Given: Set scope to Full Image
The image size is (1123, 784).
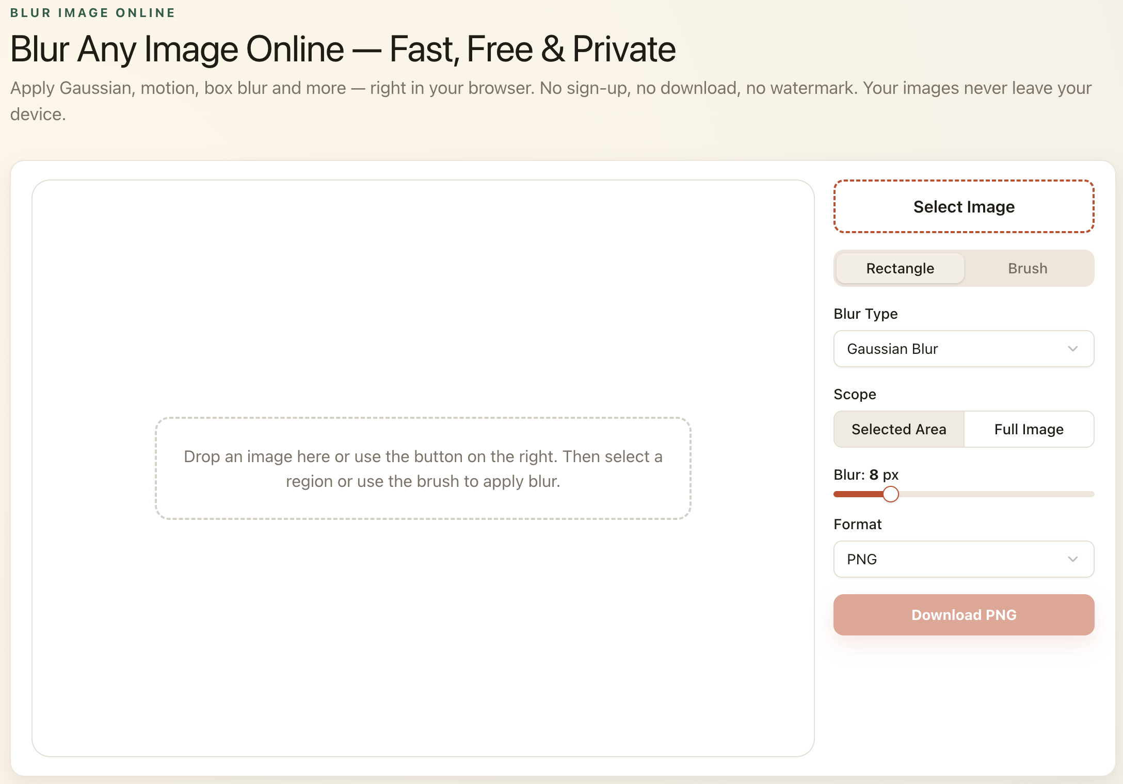Looking at the screenshot, I should (1029, 429).
